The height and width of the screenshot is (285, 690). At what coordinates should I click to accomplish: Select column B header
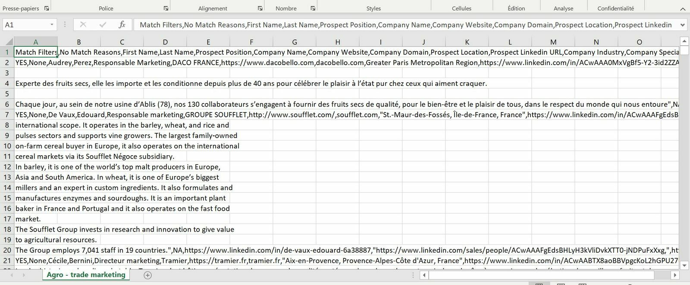pos(79,42)
